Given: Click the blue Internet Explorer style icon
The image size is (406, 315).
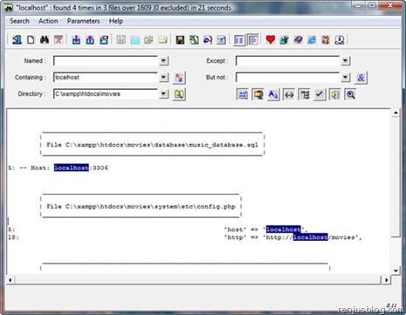Looking at the screenshot, I should pos(312,39).
